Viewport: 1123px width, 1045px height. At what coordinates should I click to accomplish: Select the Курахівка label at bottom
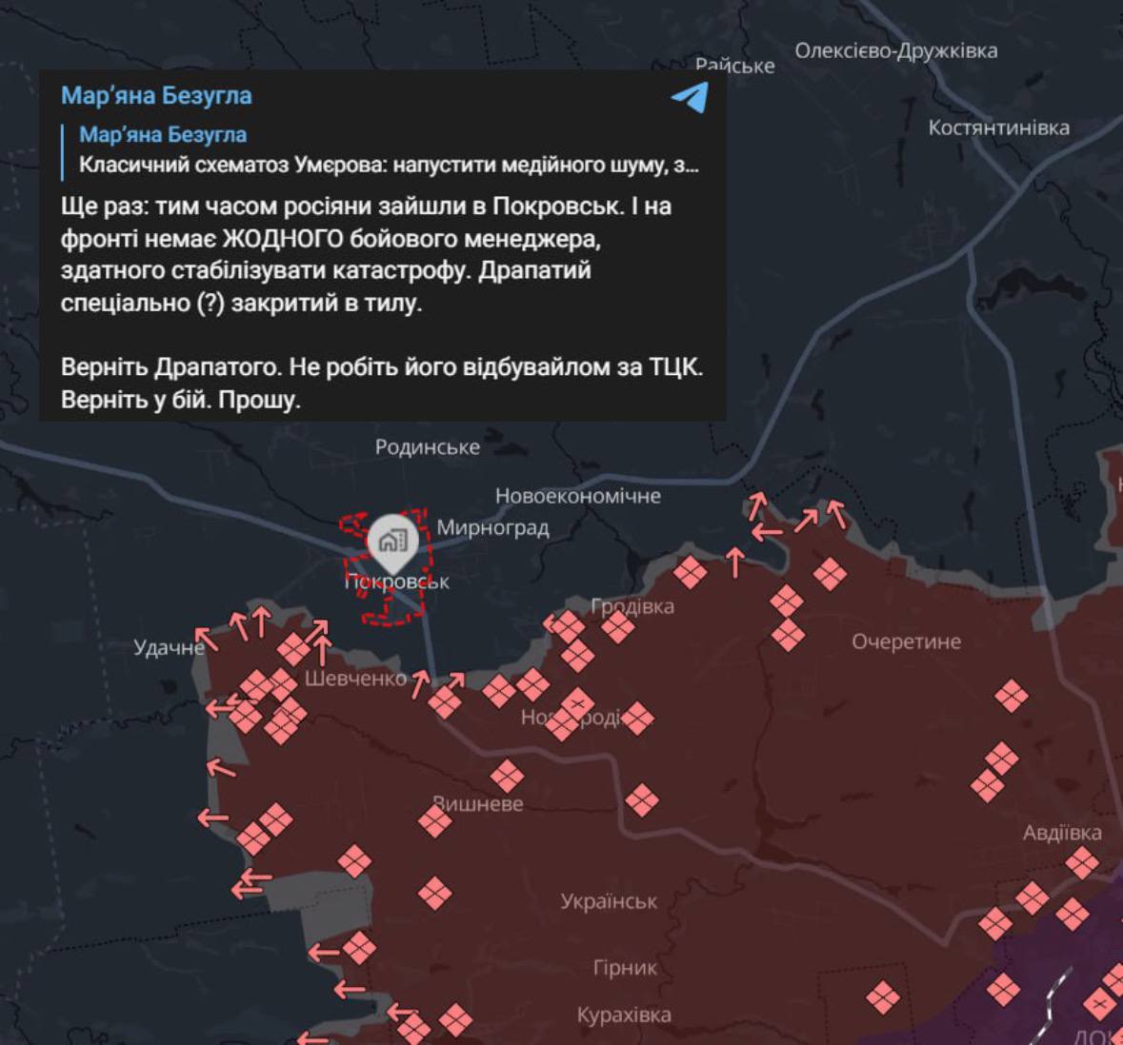(623, 1015)
